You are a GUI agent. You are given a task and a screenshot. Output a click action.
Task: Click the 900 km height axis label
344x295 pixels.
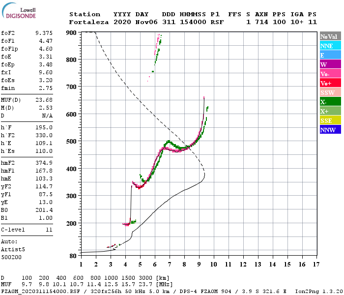pyautogui.click(x=71, y=33)
